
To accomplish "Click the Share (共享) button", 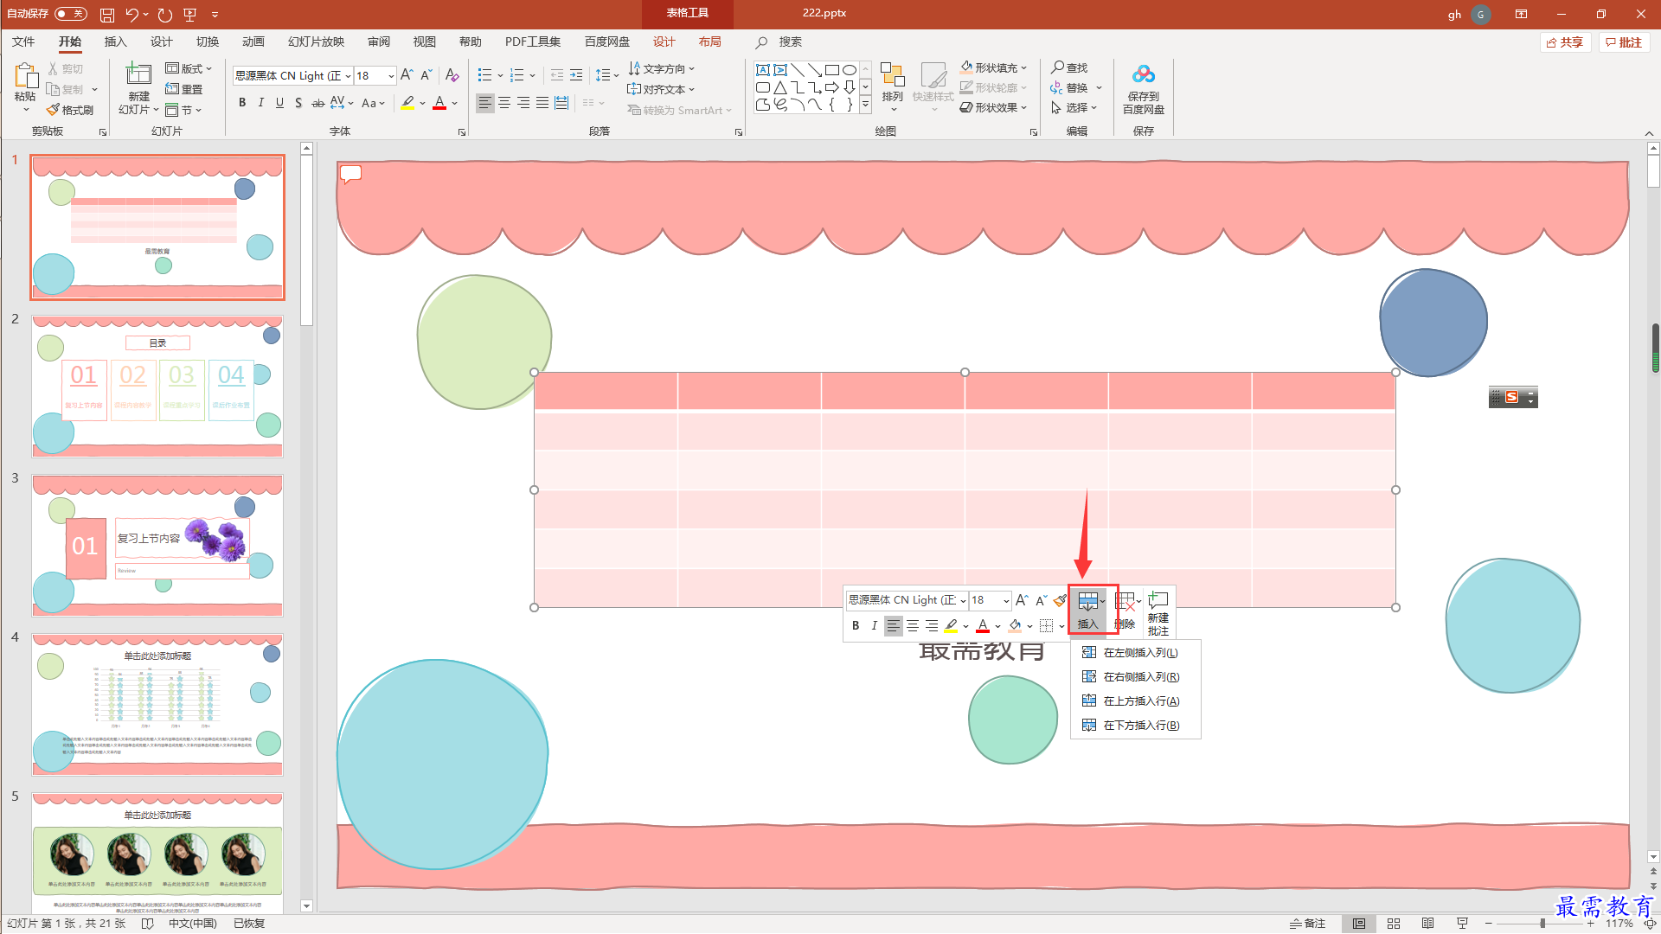I will click(1565, 42).
